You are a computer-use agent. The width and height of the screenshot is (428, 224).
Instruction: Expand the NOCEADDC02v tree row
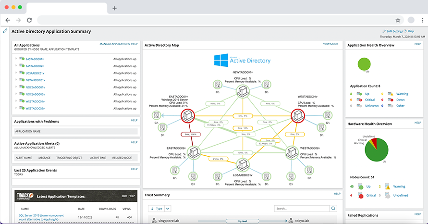coord(16,94)
